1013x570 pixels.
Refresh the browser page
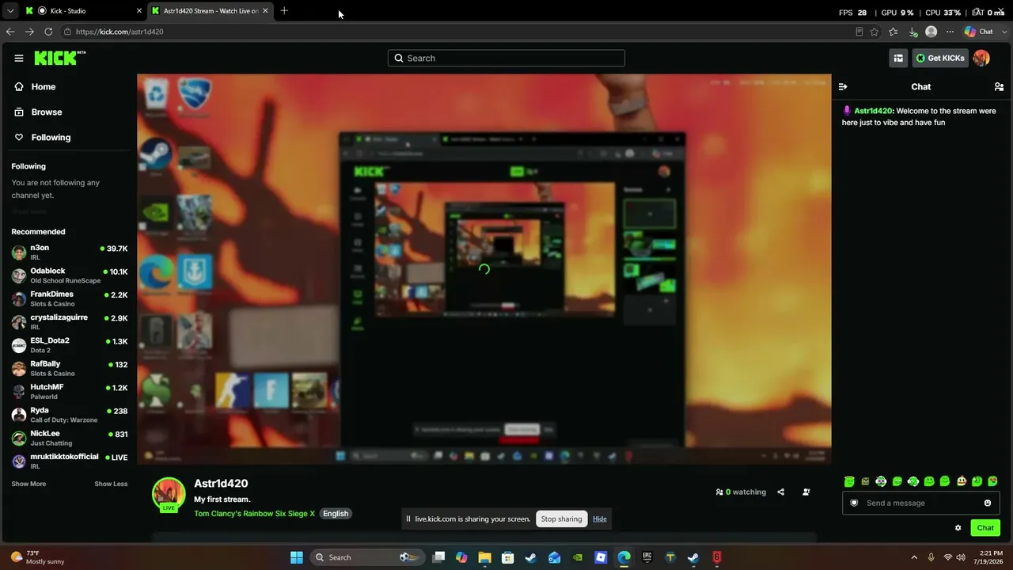(x=48, y=32)
